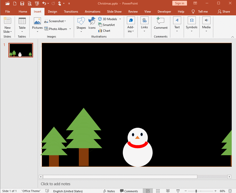The height and width of the screenshot is (193, 236).
Task: Insert a Chart
Action: pyautogui.click(x=104, y=31)
